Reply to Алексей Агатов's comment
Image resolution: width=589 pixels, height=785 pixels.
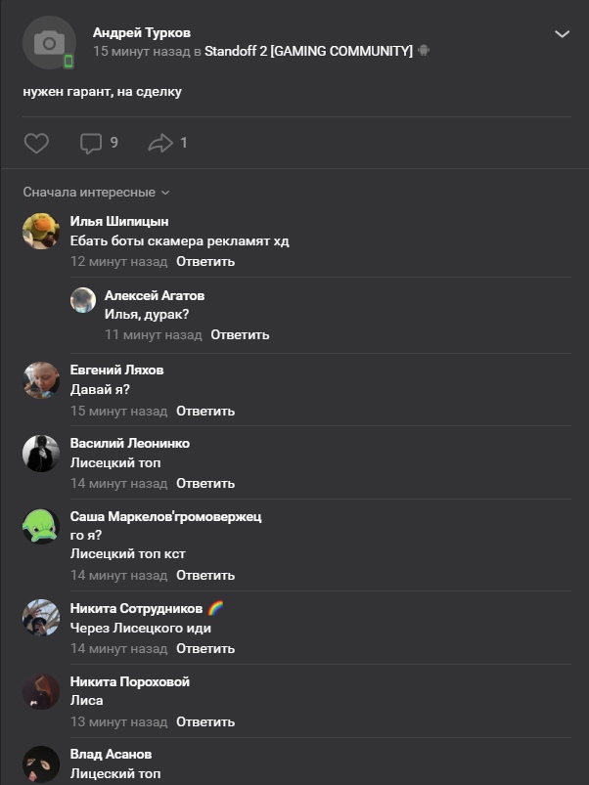click(240, 334)
